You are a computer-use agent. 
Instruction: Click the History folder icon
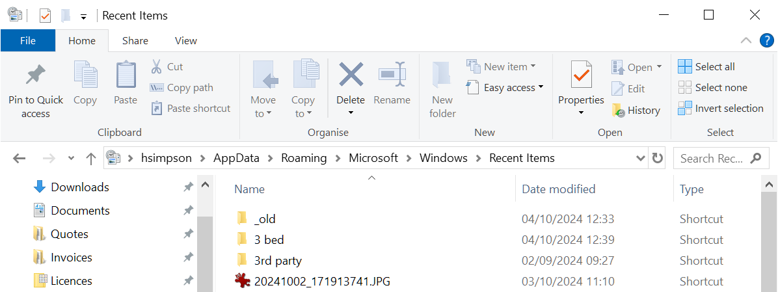click(x=618, y=110)
